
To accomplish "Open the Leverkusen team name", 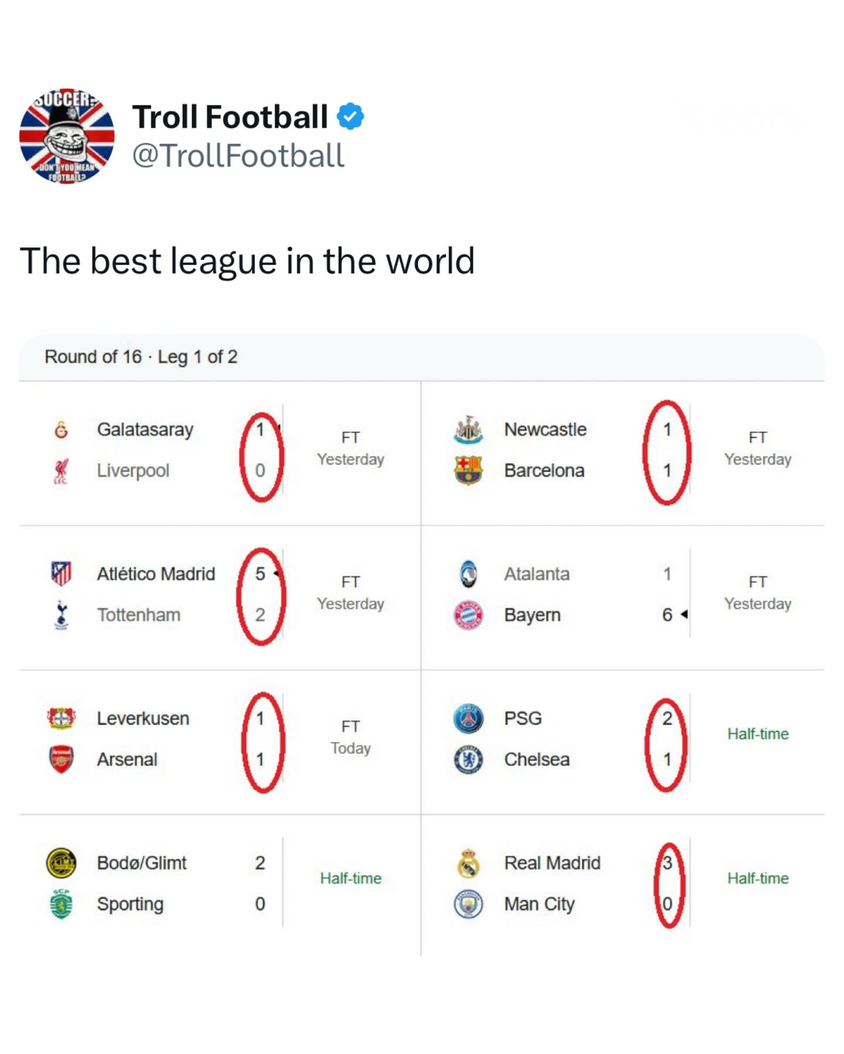I will (x=143, y=718).
